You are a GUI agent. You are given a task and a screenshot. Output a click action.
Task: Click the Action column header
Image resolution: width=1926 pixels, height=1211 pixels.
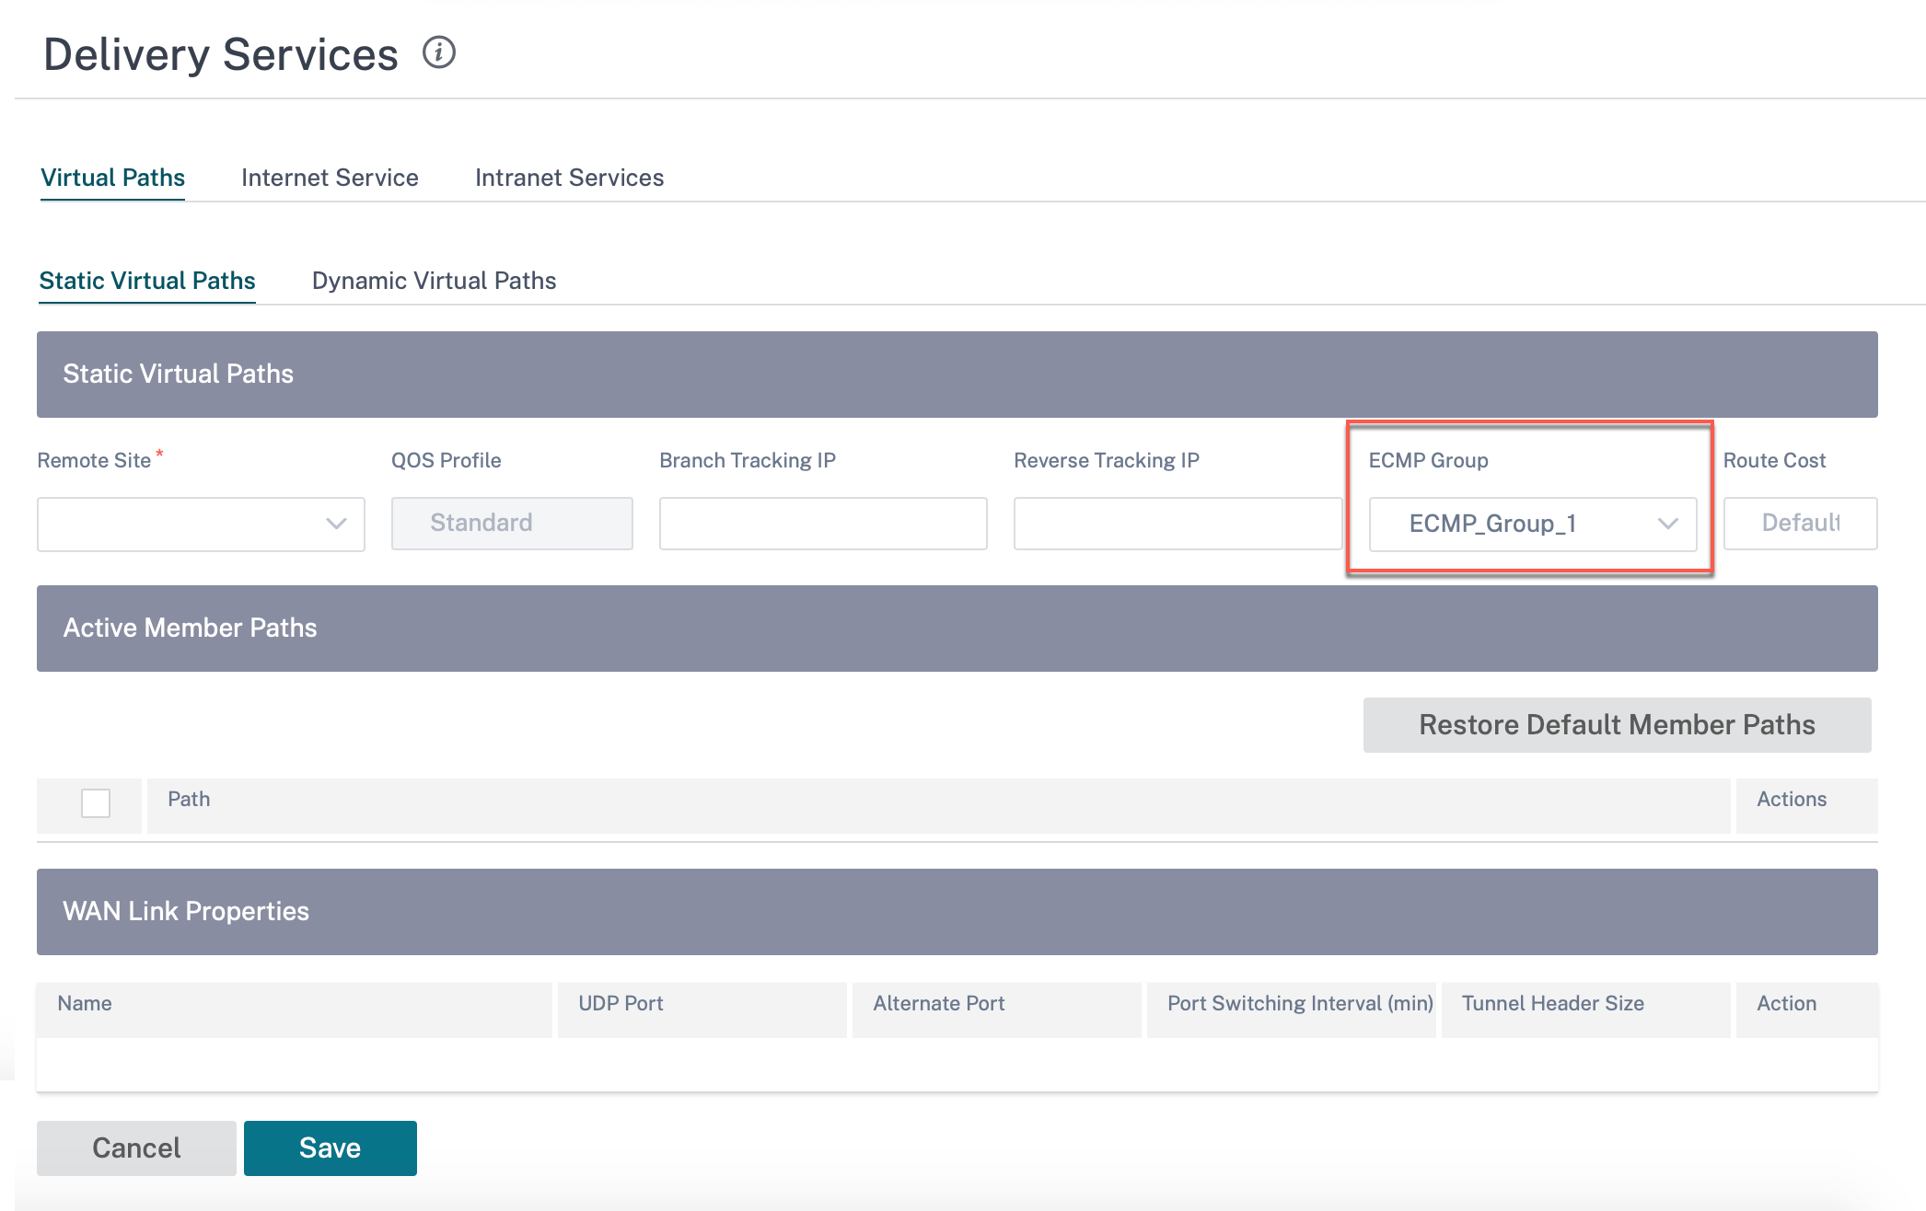tap(1806, 1009)
